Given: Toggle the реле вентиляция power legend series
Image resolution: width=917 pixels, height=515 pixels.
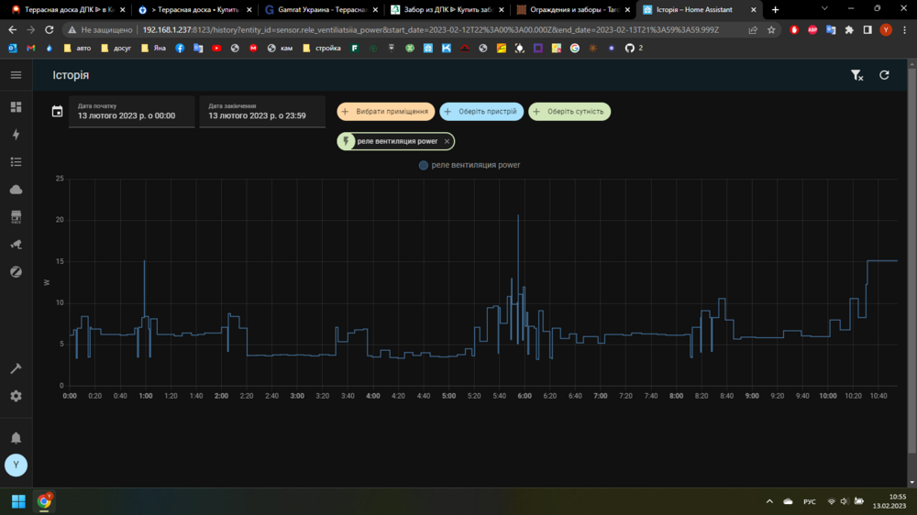Looking at the screenshot, I should coord(470,166).
